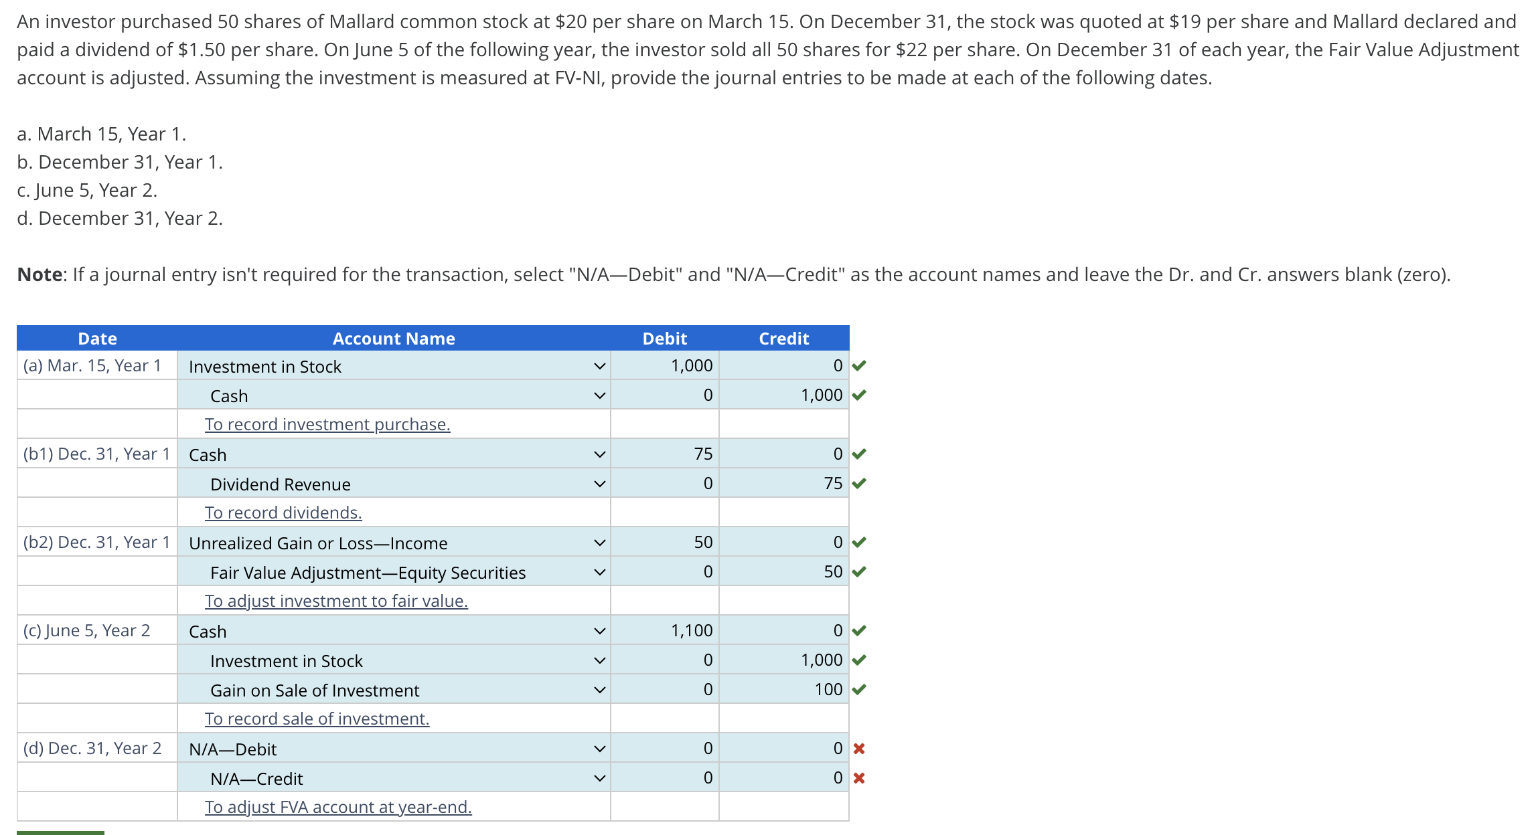The height and width of the screenshot is (835, 1534).
Task: Click green checkmark next to Gain on Sale row
Action: 859,689
